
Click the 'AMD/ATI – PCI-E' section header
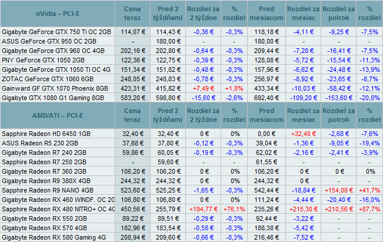click(x=58, y=115)
